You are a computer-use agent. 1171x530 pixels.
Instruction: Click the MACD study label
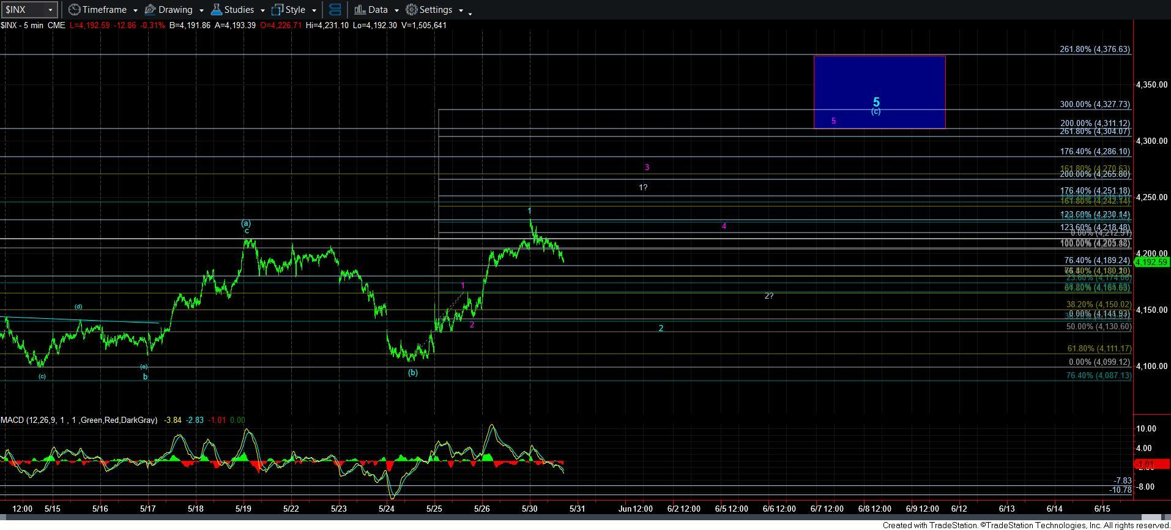coord(78,420)
